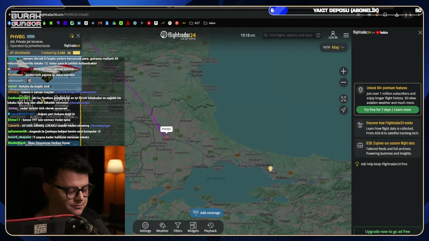Image resolution: width=429 pixels, height=241 pixels.
Task: Center map on my location arrow
Action: click(344, 110)
